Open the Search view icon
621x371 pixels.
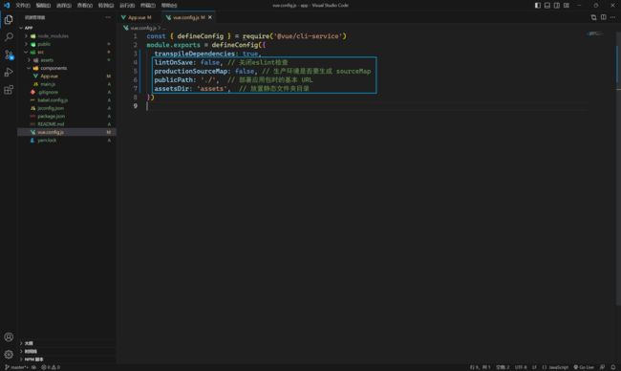[x=9, y=37]
